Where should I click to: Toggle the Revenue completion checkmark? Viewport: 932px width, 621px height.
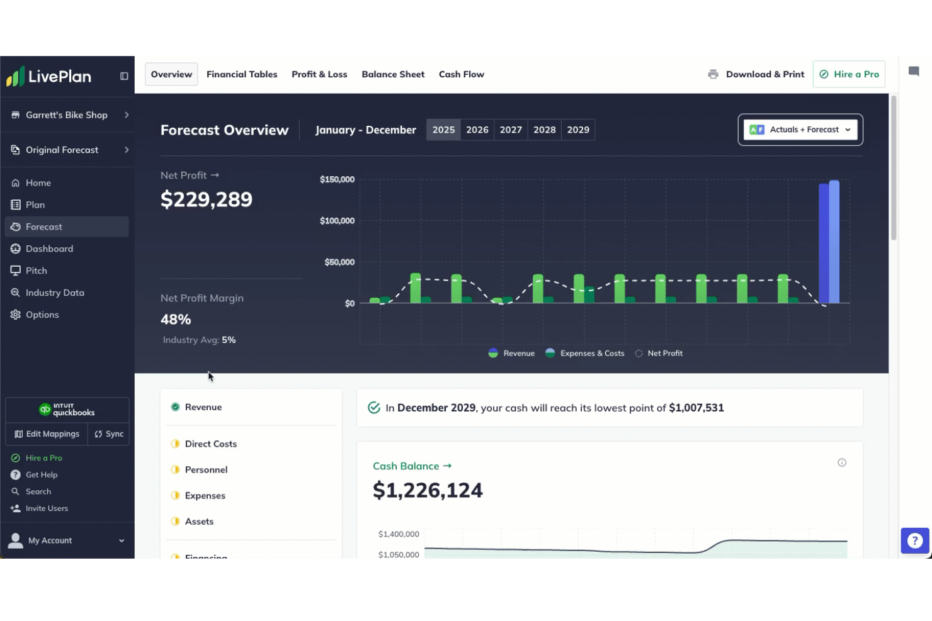coord(175,406)
